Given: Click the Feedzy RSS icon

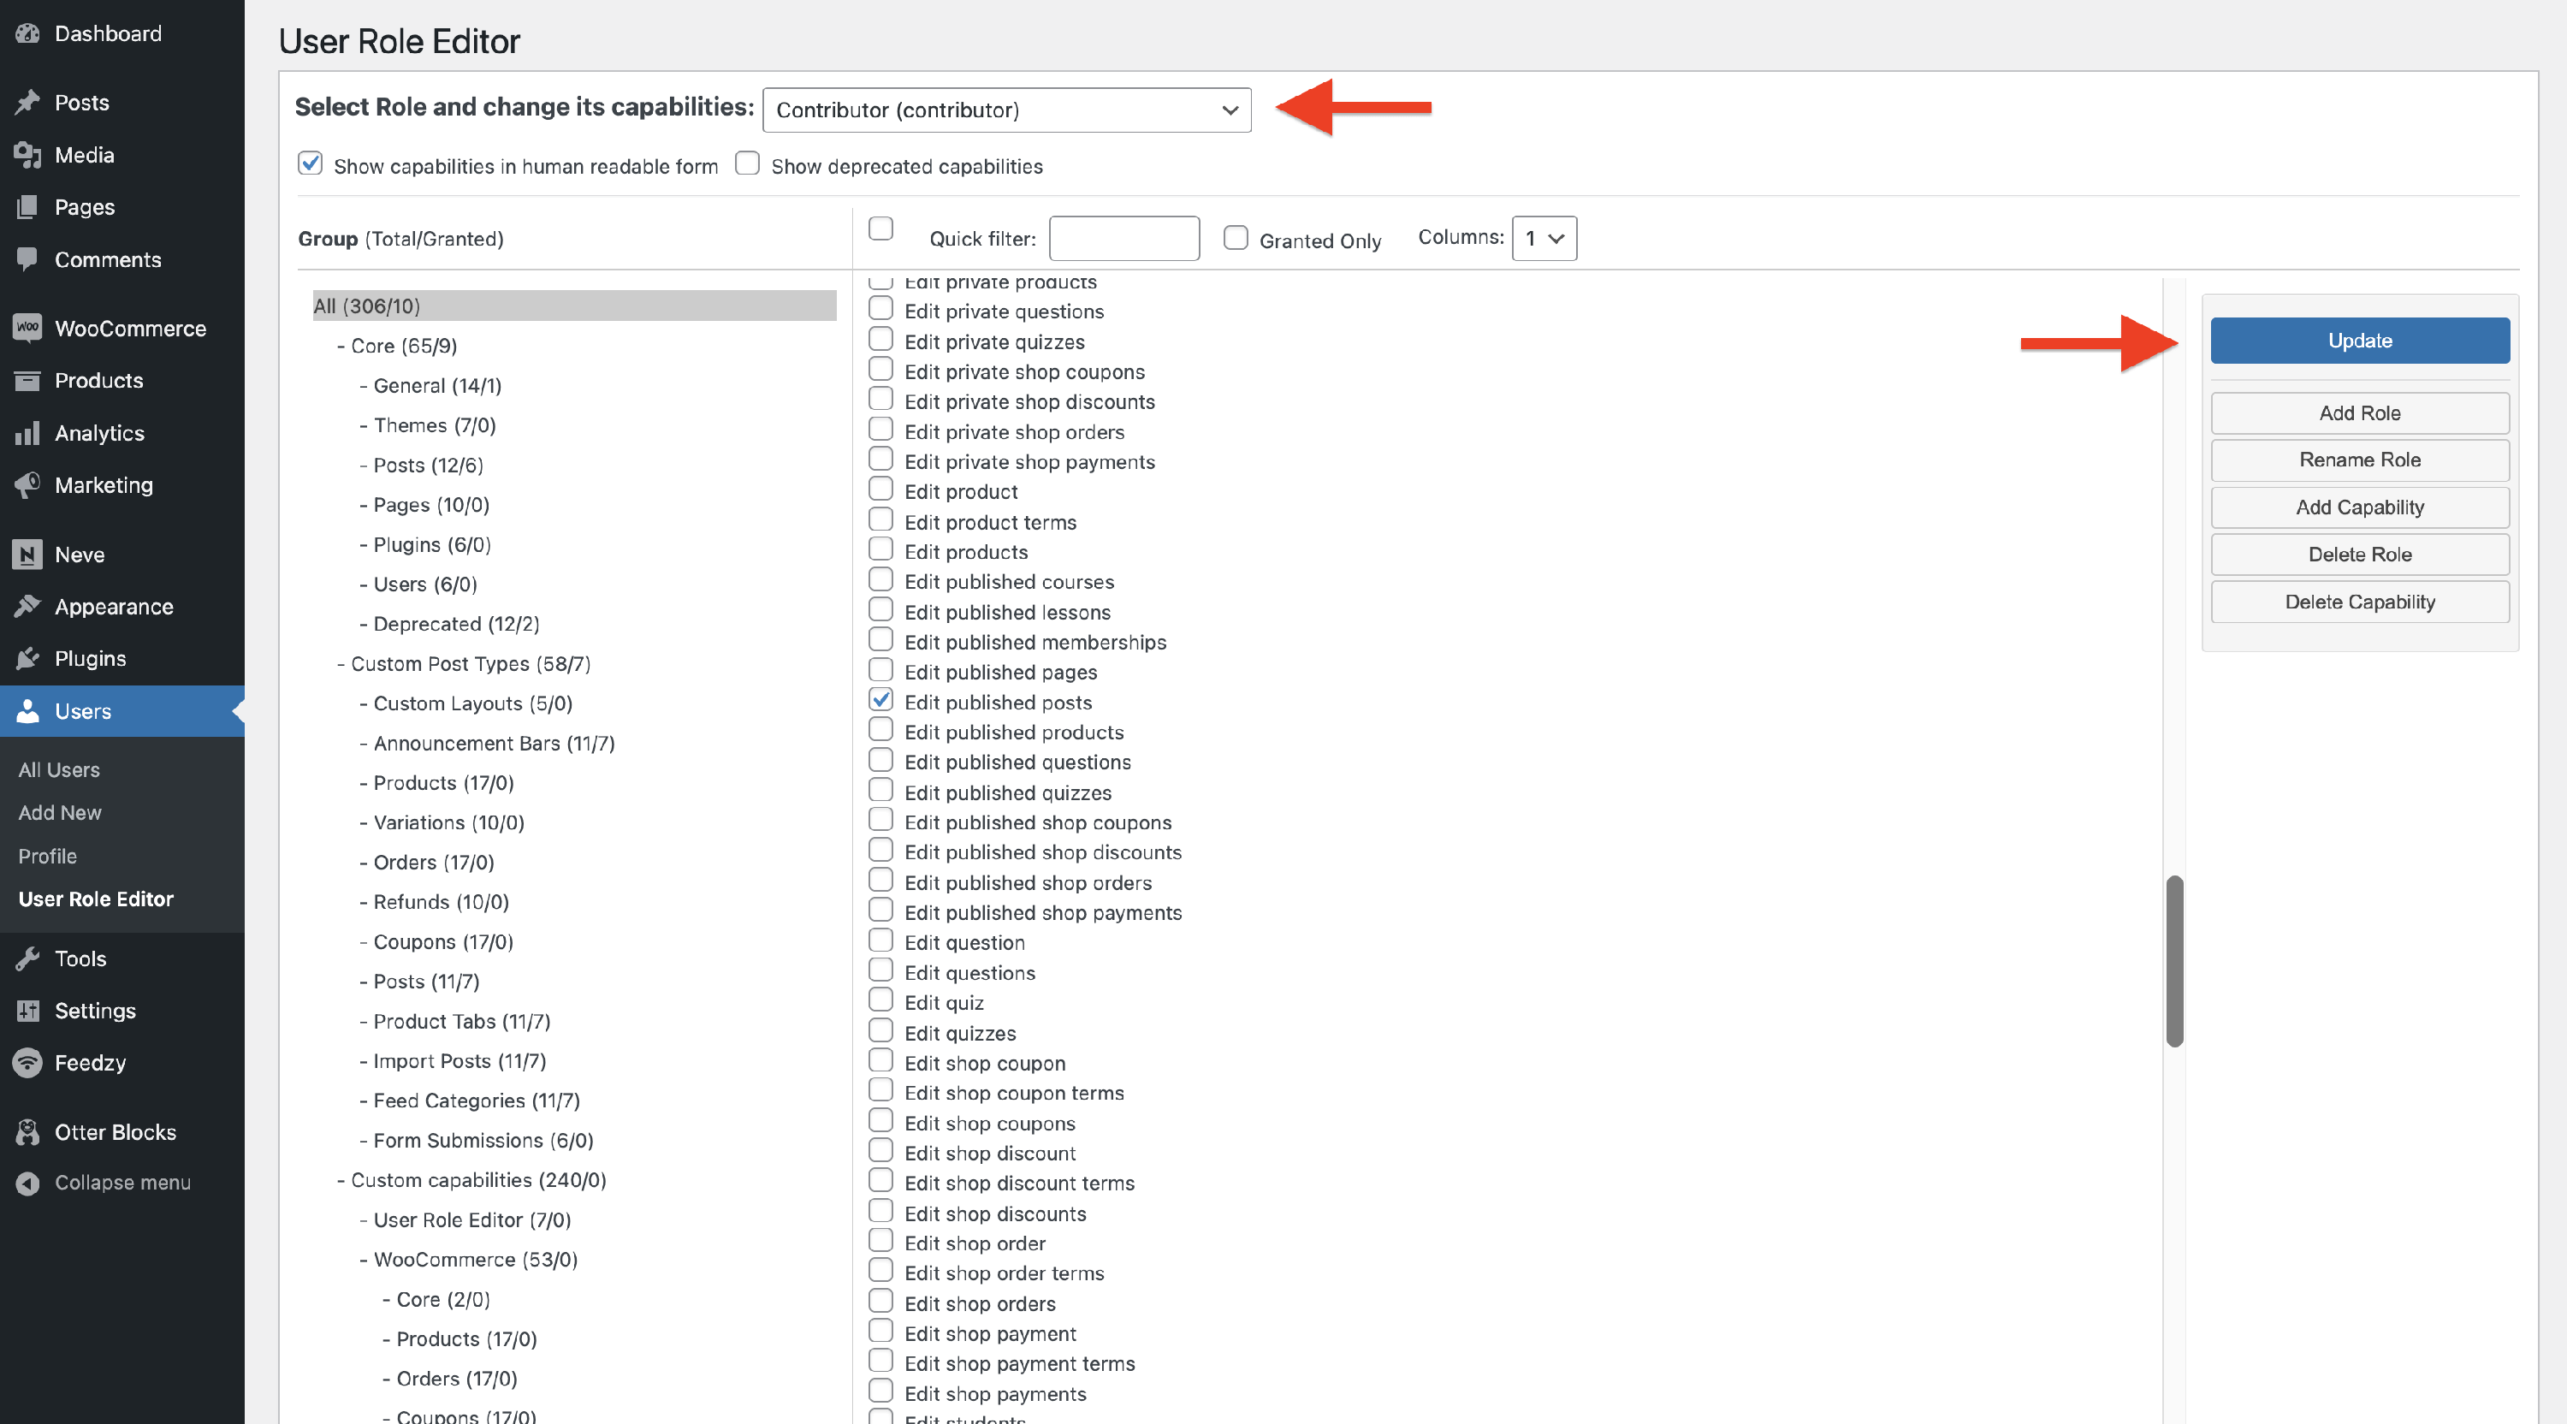Looking at the screenshot, I should pyautogui.click(x=28, y=1063).
